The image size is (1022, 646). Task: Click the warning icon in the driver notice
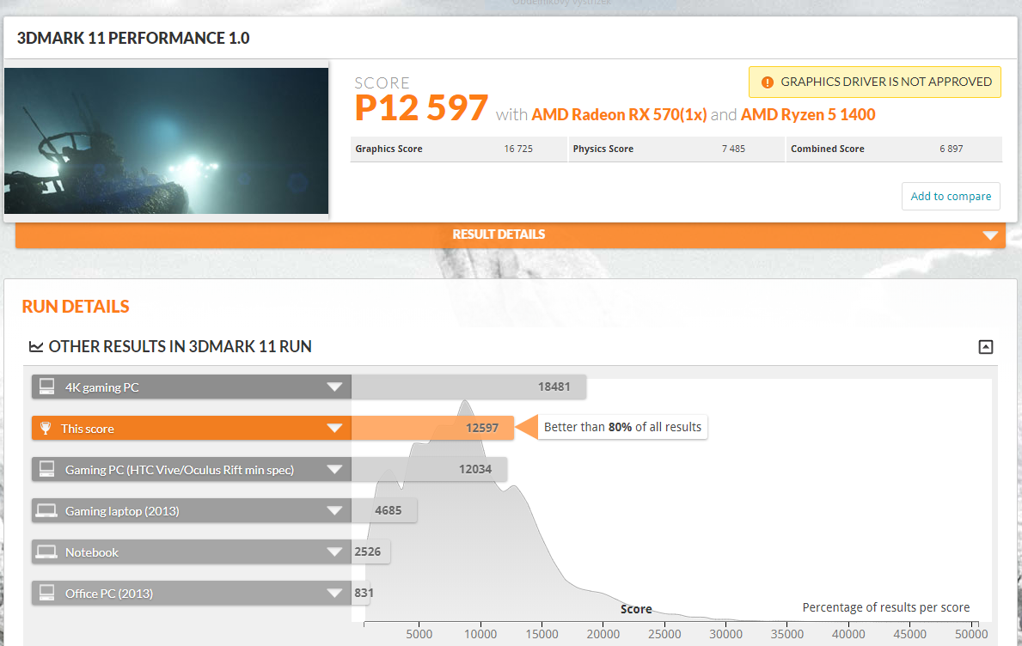pos(767,82)
